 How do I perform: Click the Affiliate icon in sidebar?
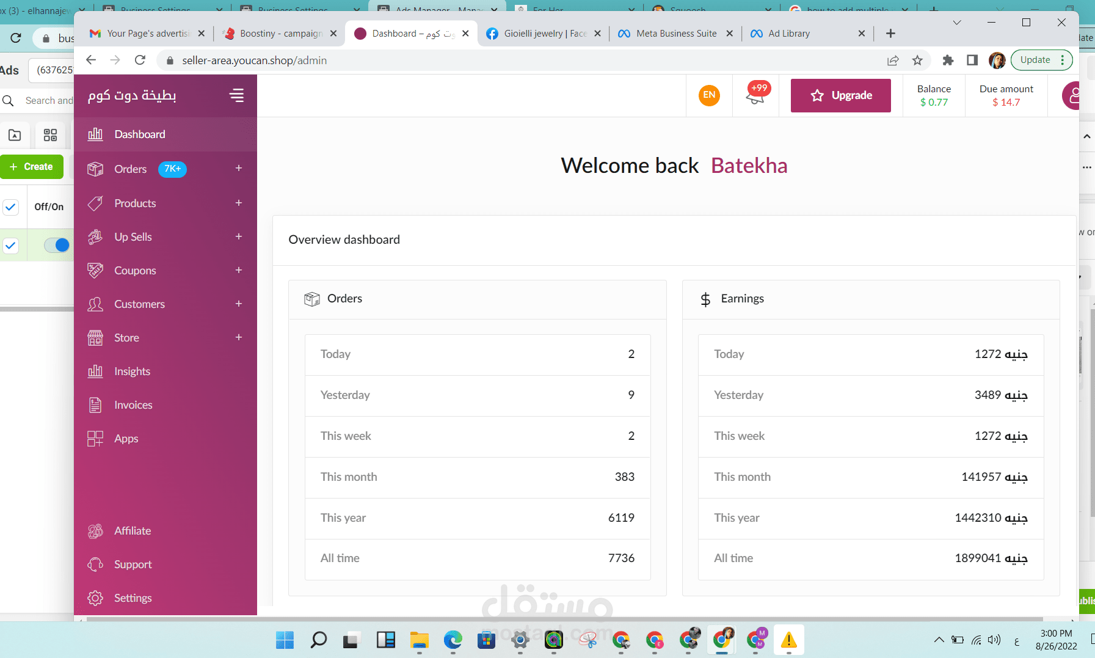click(x=95, y=531)
